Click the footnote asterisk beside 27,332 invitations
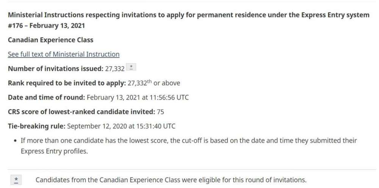This screenshot has width=379, height=188. coord(131,68)
